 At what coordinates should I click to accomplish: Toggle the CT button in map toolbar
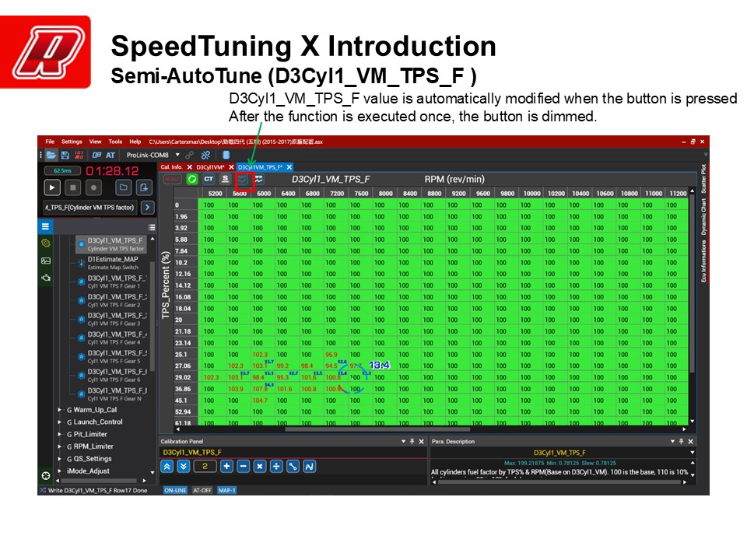click(209, 179)
